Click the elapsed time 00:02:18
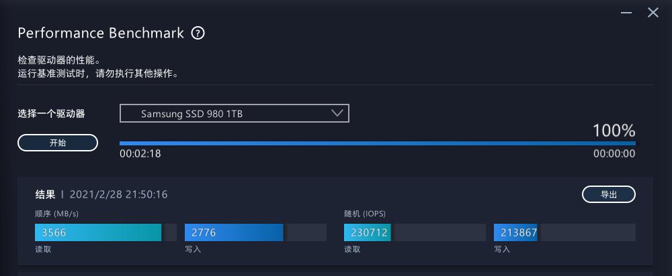 [140, 153]
